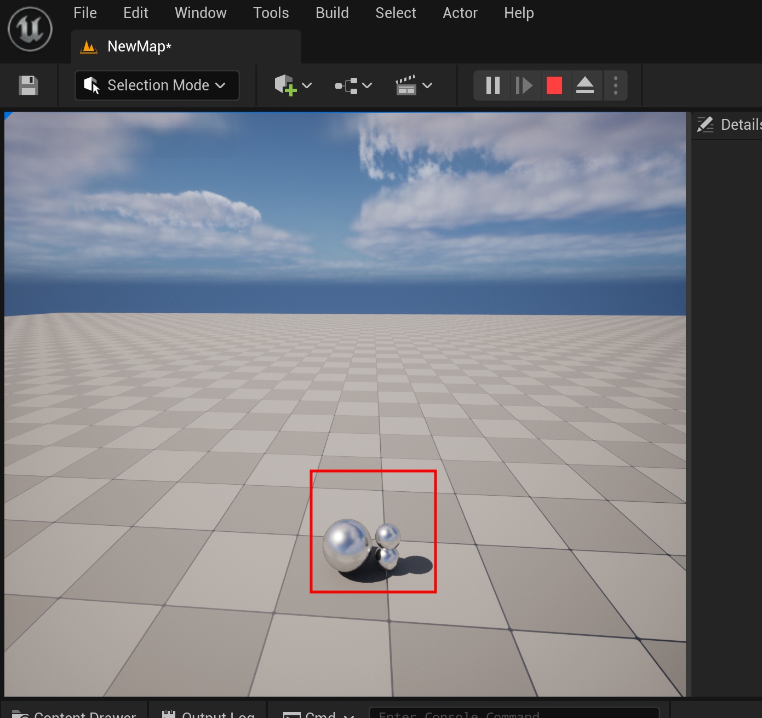Click the Unreal Engine logo icon
The width and height of the screenshot is (762, 718).
[x=30, y=29]
